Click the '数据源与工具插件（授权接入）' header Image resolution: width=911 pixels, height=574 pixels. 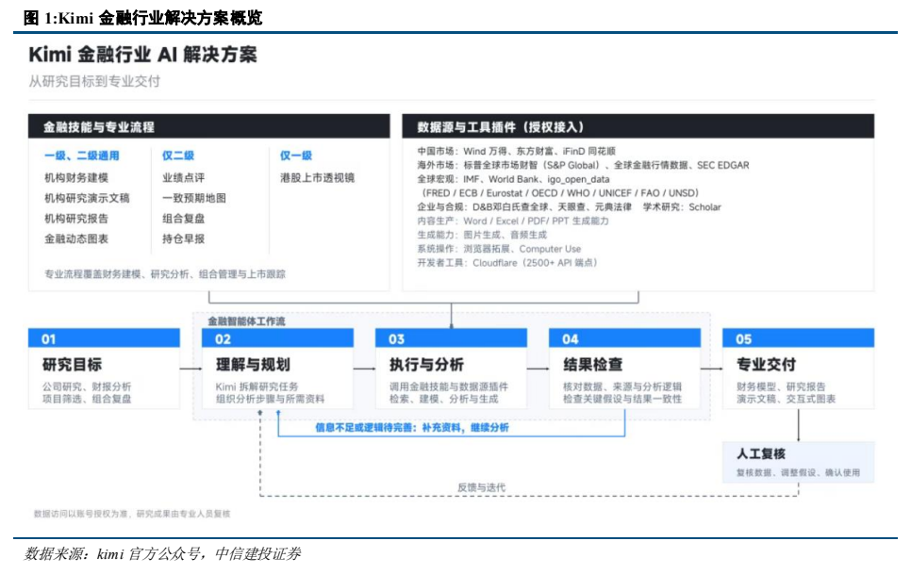638,126
